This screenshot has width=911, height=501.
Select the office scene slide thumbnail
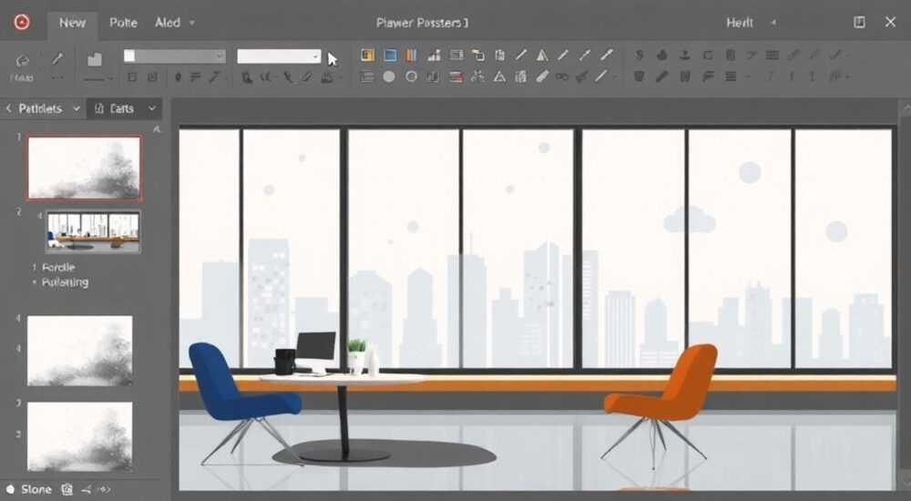point(93,232)
